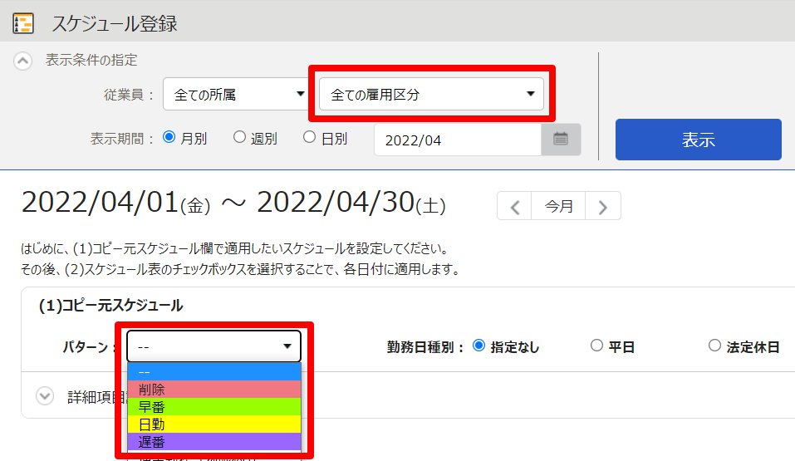Click the 今月 button
Image resolution: width=795 pixels, height=461 pixels.
pos(558,206)
